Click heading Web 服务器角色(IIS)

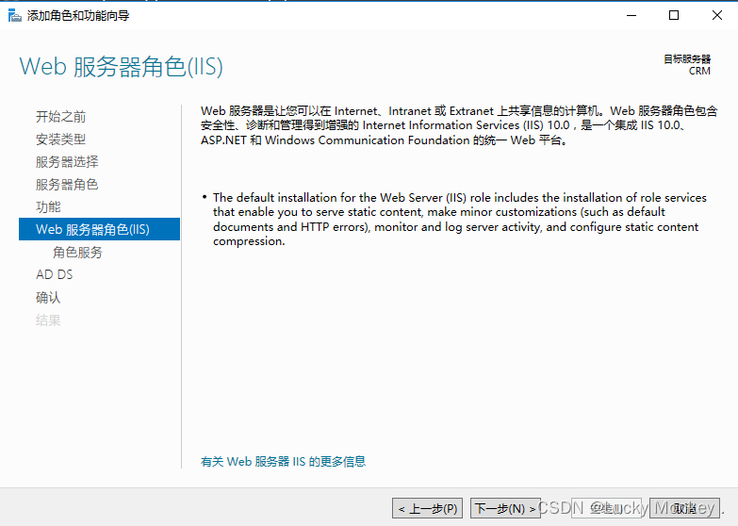121,66
